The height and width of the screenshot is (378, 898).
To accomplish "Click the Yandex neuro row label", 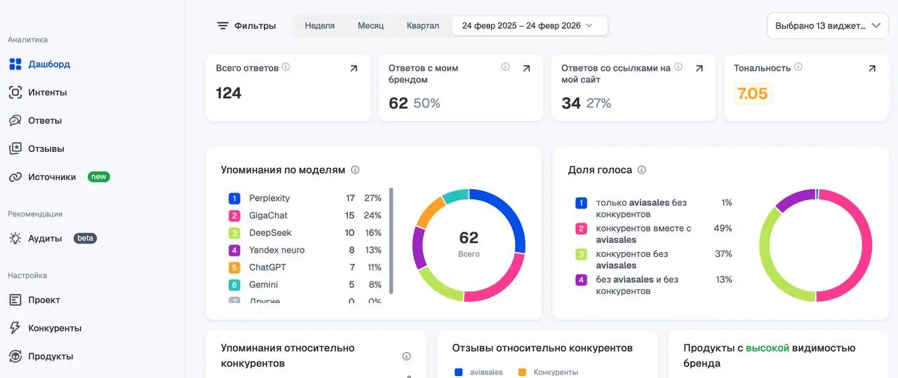I will click(277, 250).
